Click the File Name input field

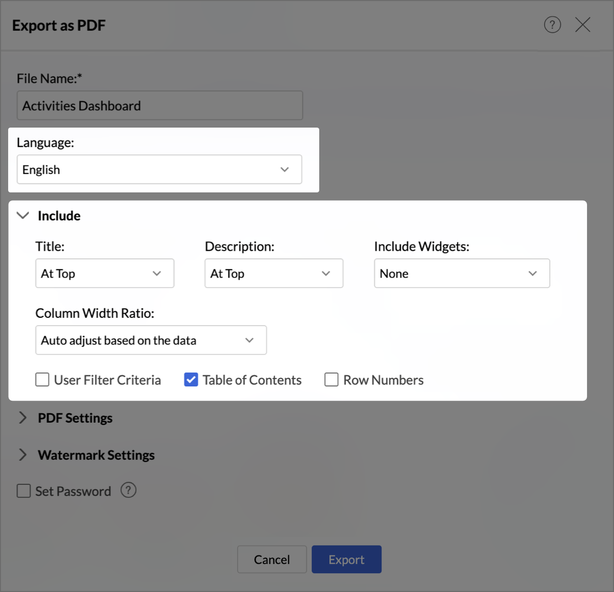click(160, 106)
